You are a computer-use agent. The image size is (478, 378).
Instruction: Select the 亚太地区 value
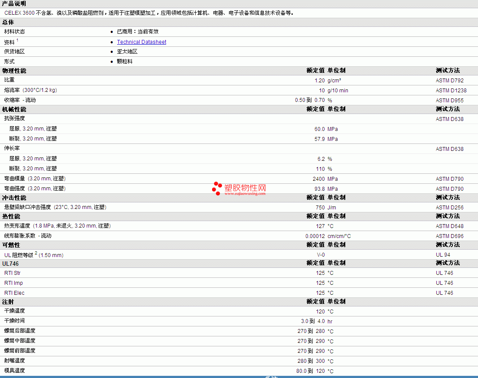128,52
